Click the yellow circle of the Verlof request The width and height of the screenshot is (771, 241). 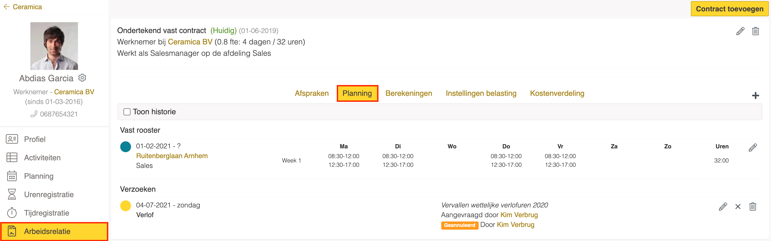click(126, 206)
